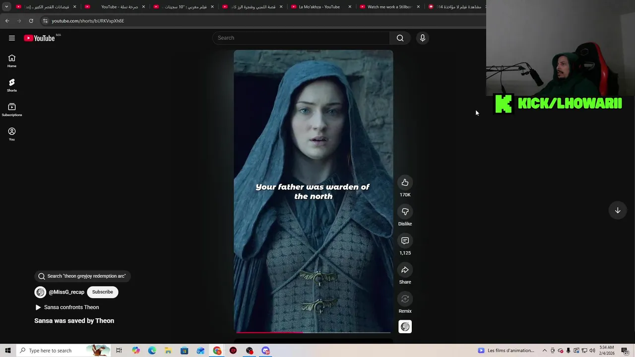Open File Explorer from the taskbar
Viewport: 635px width, 357px height.
168,351
